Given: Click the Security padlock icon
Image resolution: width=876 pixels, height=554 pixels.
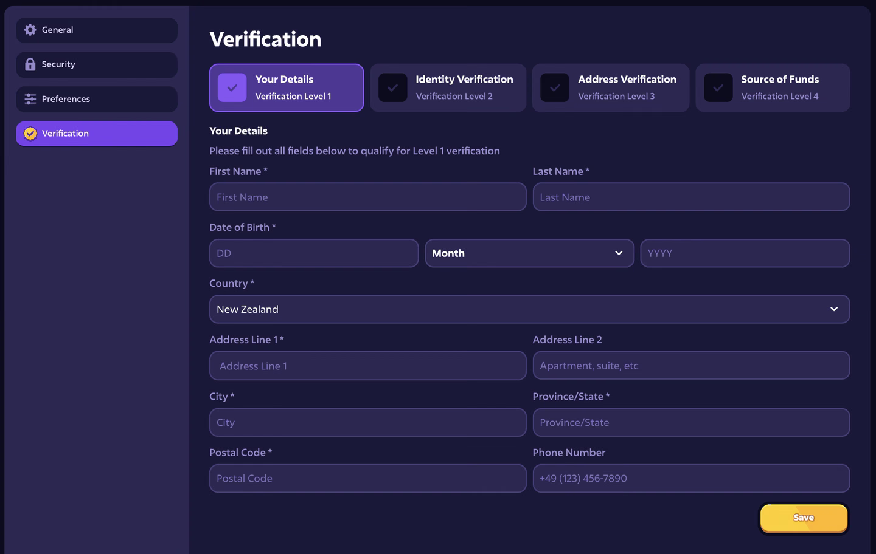Looking at the screenshot, I should point(30,64).
